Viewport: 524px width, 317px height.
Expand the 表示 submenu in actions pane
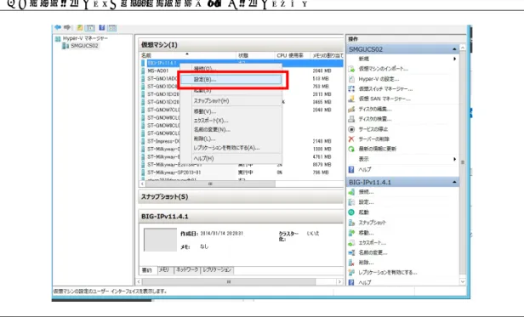(454, 159)
